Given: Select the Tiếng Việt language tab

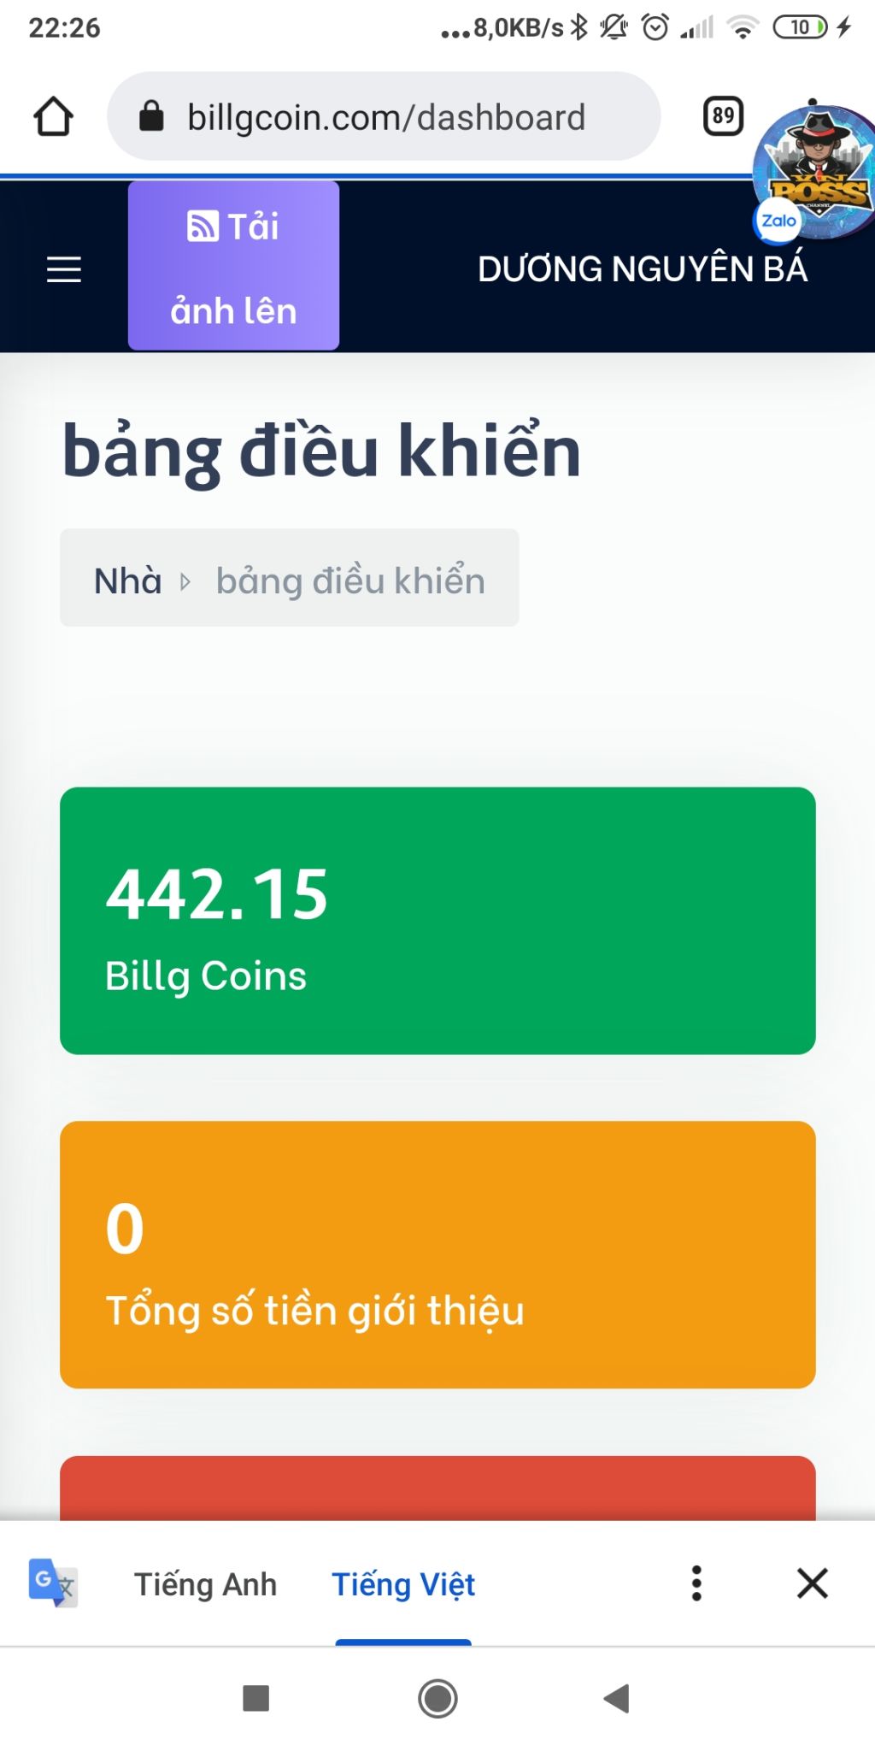Looking at the screenshot, I should 403,1584.
